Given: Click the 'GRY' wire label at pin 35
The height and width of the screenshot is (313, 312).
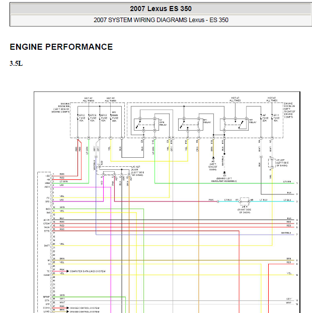Looking at the screenshot, I should coord(62,299).
